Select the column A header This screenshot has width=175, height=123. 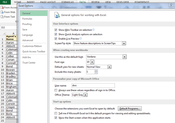pos(11,33)
